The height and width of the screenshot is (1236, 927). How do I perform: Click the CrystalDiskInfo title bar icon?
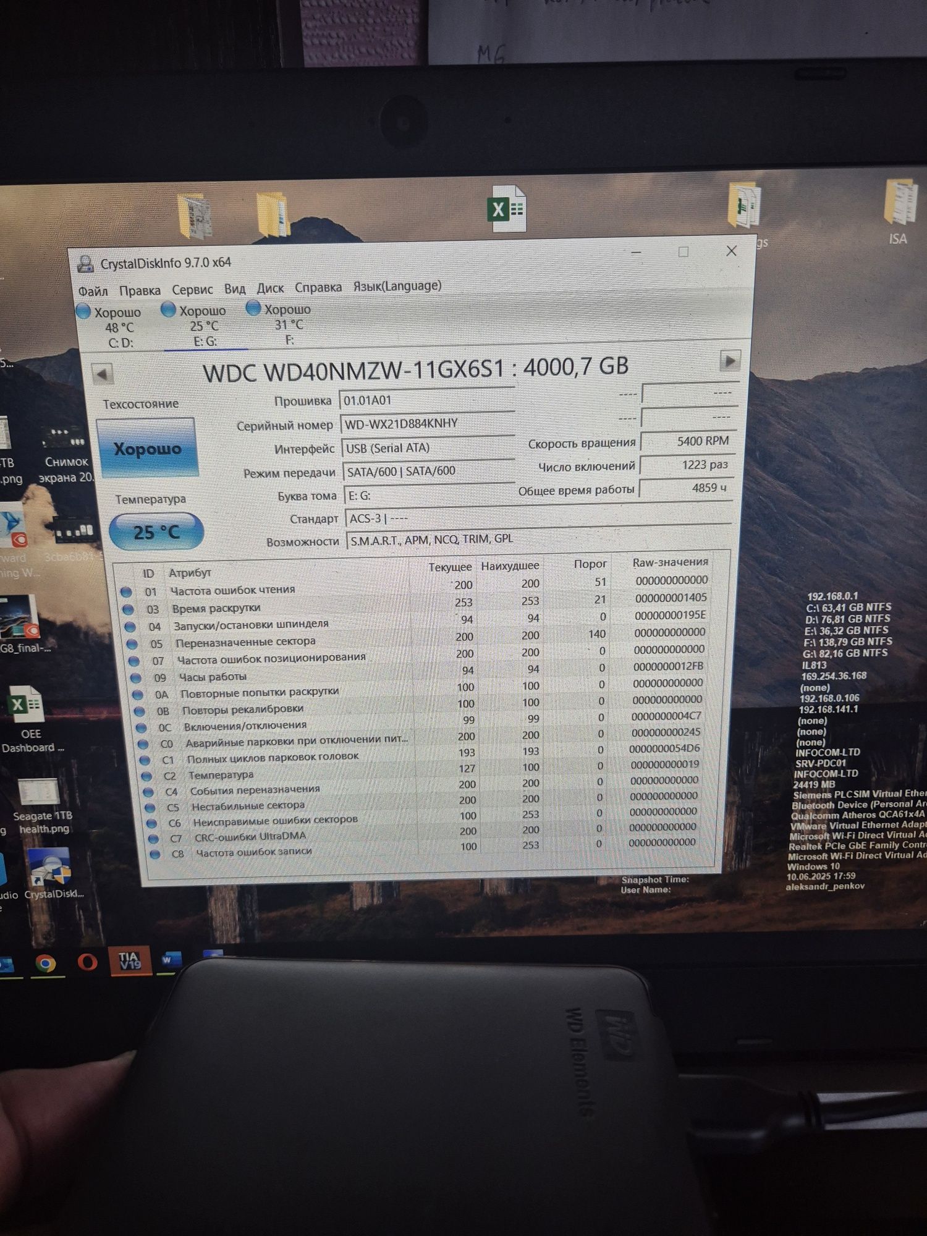pyautogui.click(x=85, y=265)
